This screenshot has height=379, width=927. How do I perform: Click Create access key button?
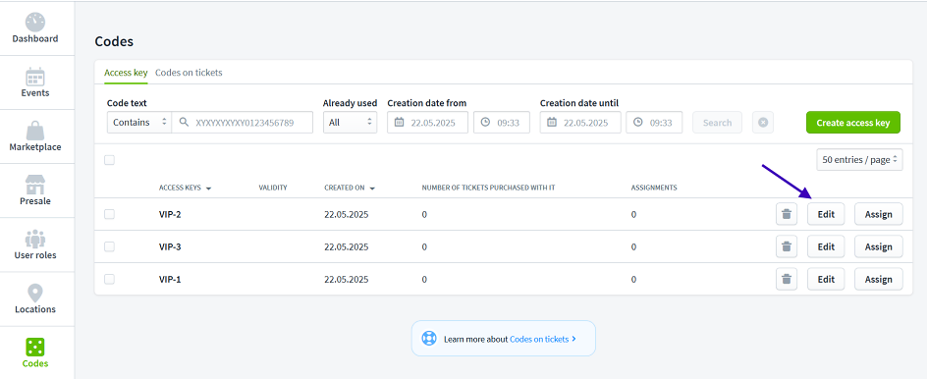coord(853,123)
